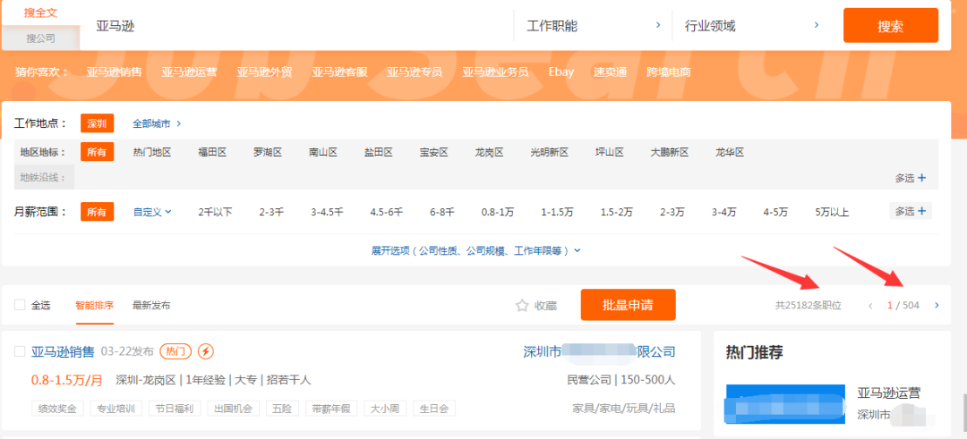Select the 搜全文 search mode
The height and width of the screenshot is (439, 967).
pos(40,13)
